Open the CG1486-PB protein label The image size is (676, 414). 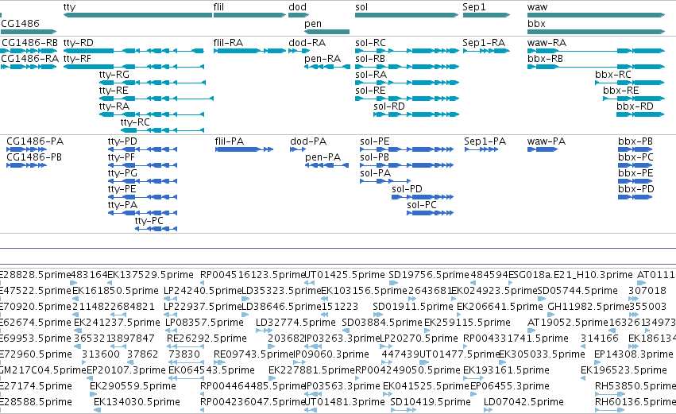34,157
